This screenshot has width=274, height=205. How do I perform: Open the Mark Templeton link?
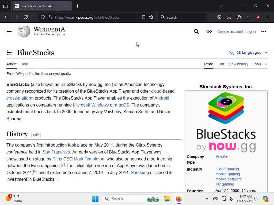[89, 159]
